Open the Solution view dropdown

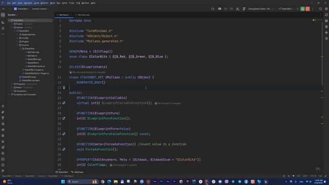pyautogui.click(x=13, y=15)
